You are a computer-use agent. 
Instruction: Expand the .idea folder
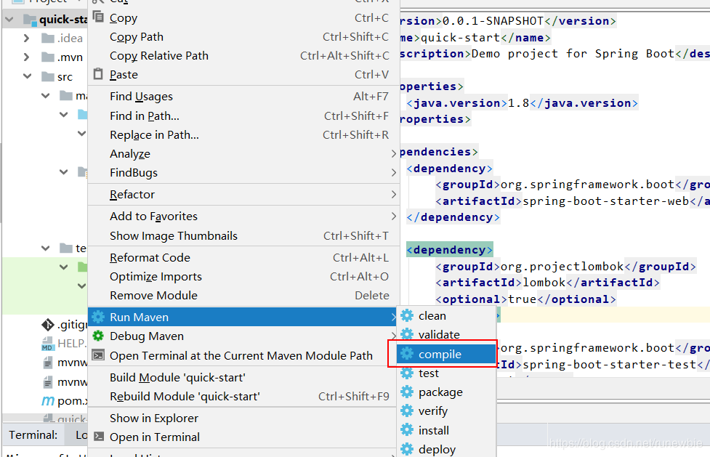click(26, 39)
